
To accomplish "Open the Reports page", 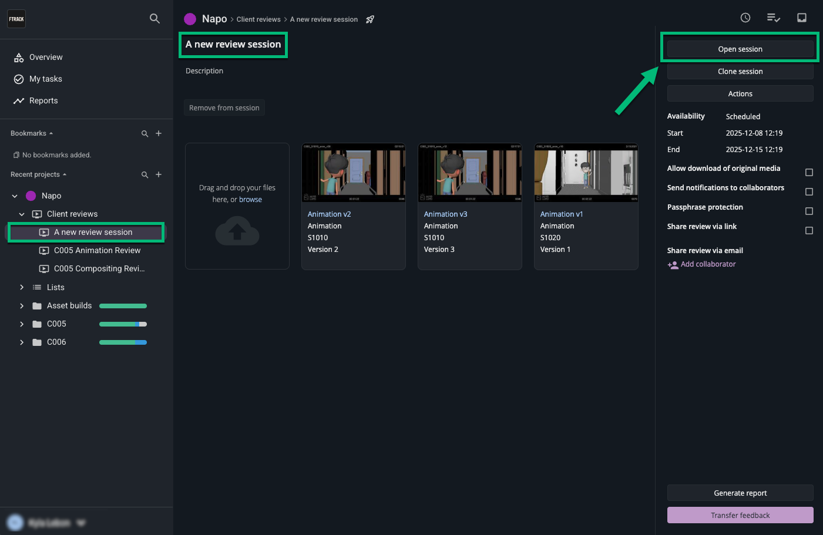I will pyautogui.click(x=43, y=101).
